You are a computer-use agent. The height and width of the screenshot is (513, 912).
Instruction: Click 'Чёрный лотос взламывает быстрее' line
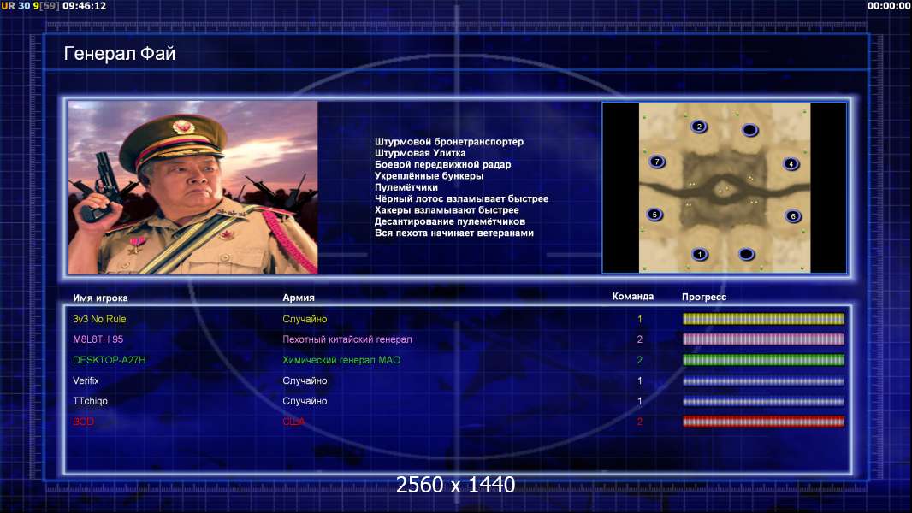(461, 198)
